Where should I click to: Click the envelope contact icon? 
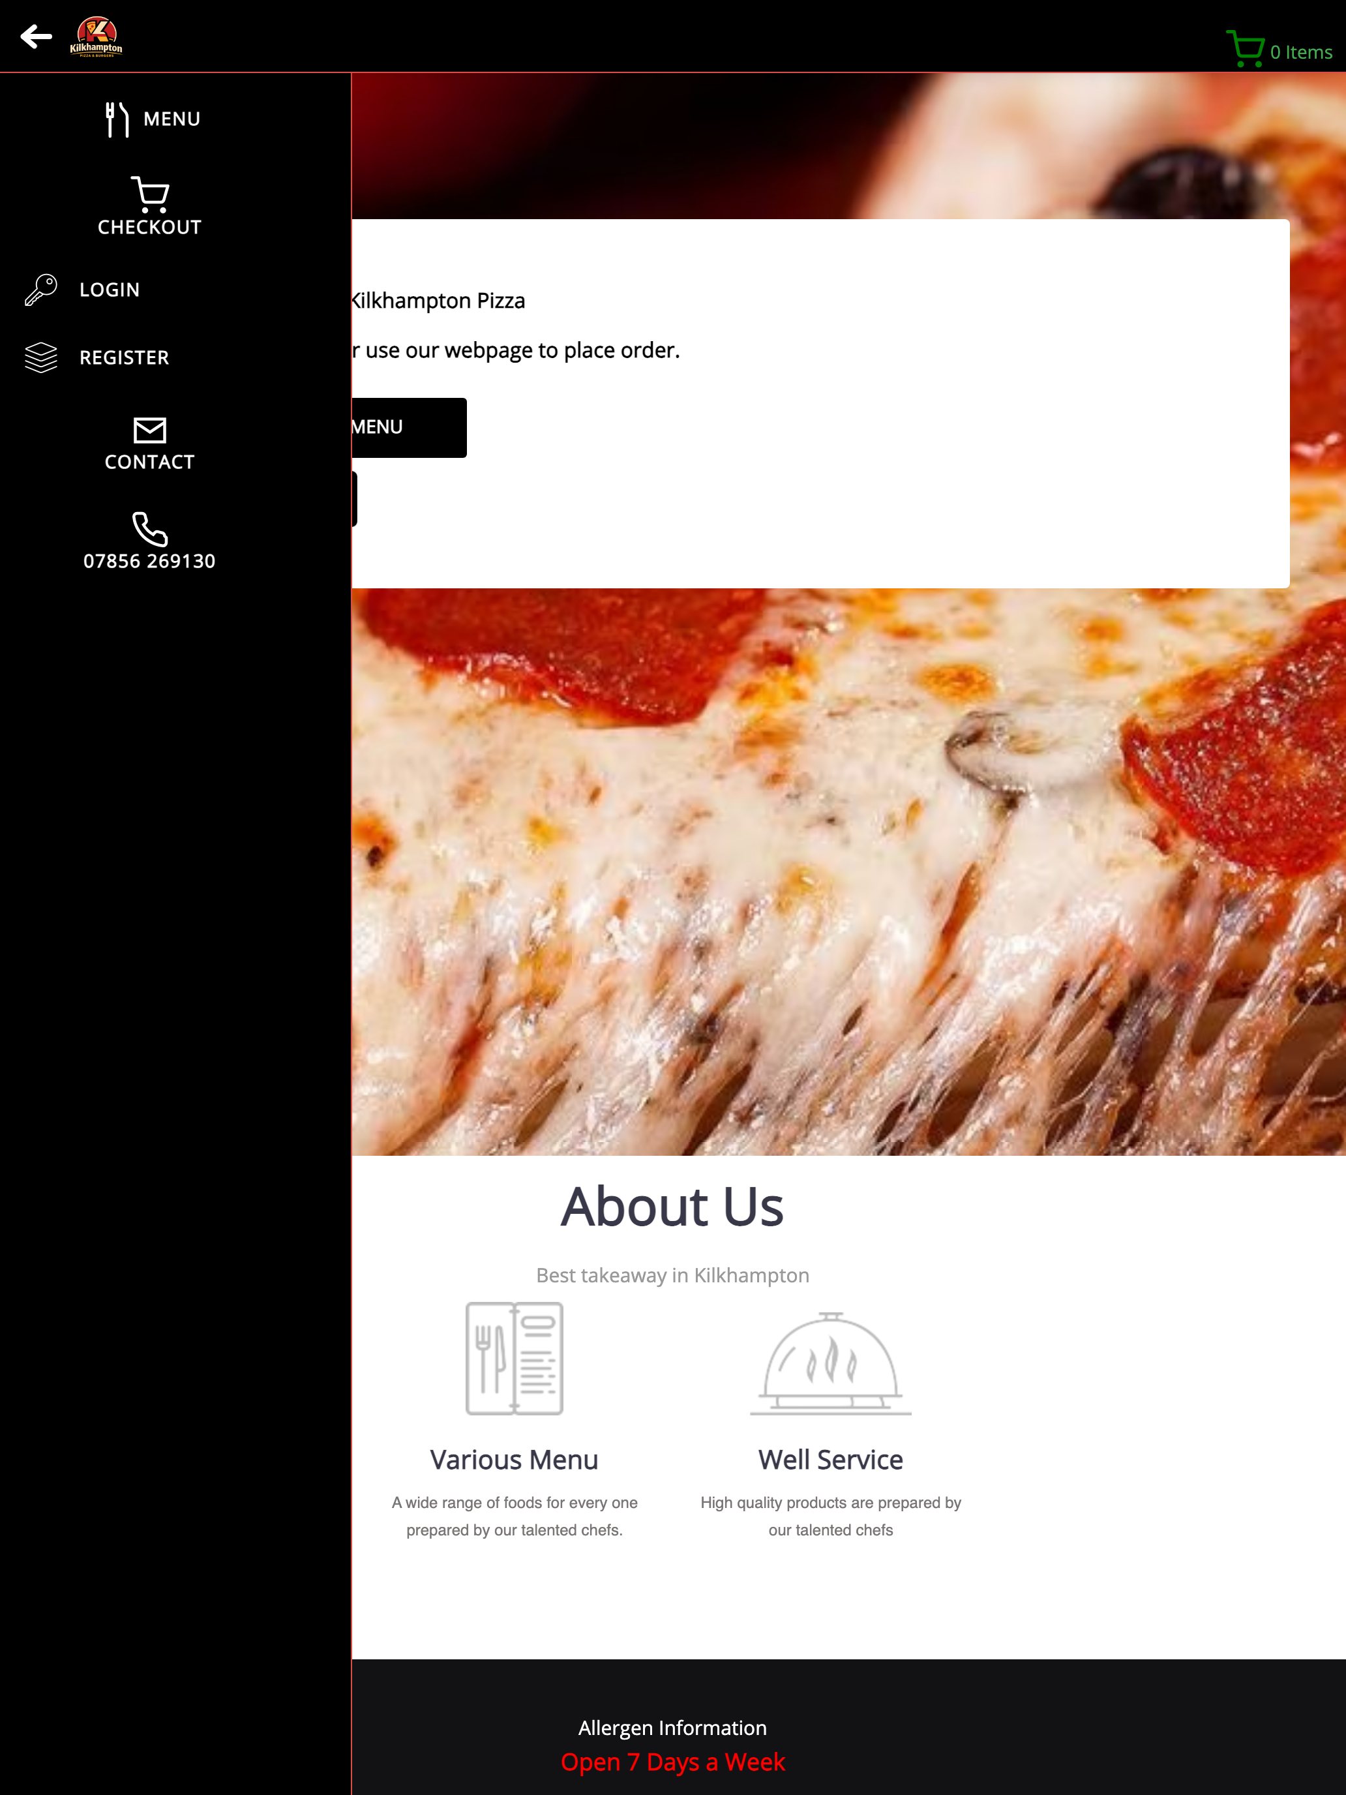[x=150, y=430]
